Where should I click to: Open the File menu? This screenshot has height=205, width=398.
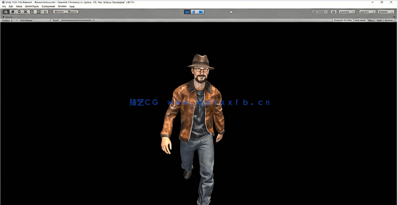coord(4,7)
